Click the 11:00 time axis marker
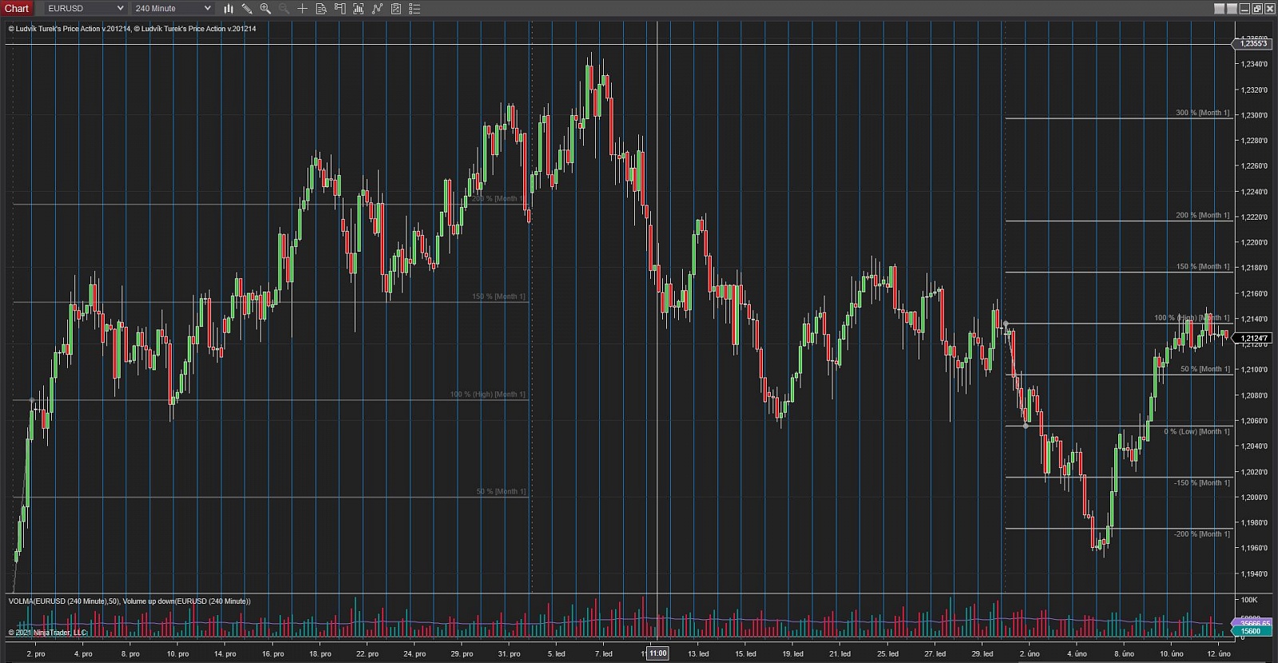The image size is (1278, 663). 657,653
